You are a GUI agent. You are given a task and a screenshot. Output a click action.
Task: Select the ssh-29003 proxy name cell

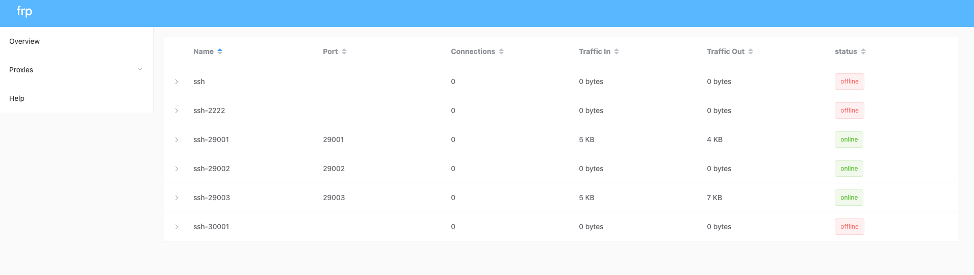212,198
